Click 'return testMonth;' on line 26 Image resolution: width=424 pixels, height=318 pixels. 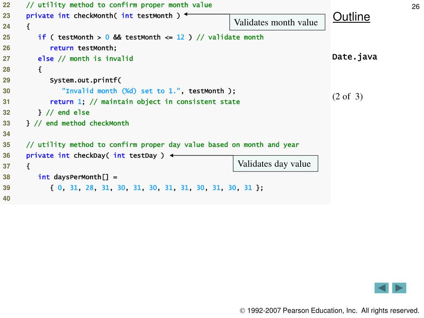point(83,48)
